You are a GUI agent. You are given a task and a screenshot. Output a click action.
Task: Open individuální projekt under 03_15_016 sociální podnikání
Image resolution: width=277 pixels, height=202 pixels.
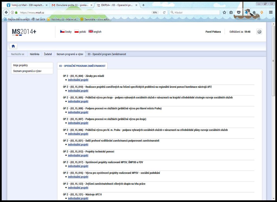(78, 177)
